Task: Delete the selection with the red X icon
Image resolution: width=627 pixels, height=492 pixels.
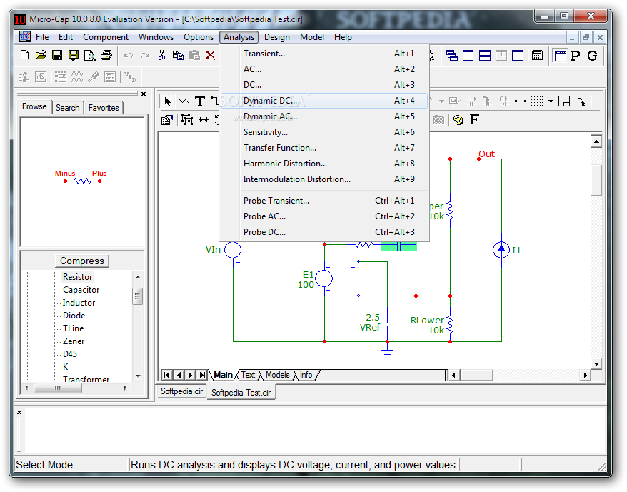Action: [x=211, y=55]
